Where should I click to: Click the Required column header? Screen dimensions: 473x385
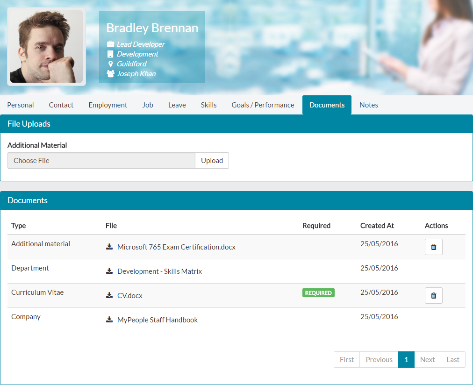pyautogui.click(x=316, y=226)
